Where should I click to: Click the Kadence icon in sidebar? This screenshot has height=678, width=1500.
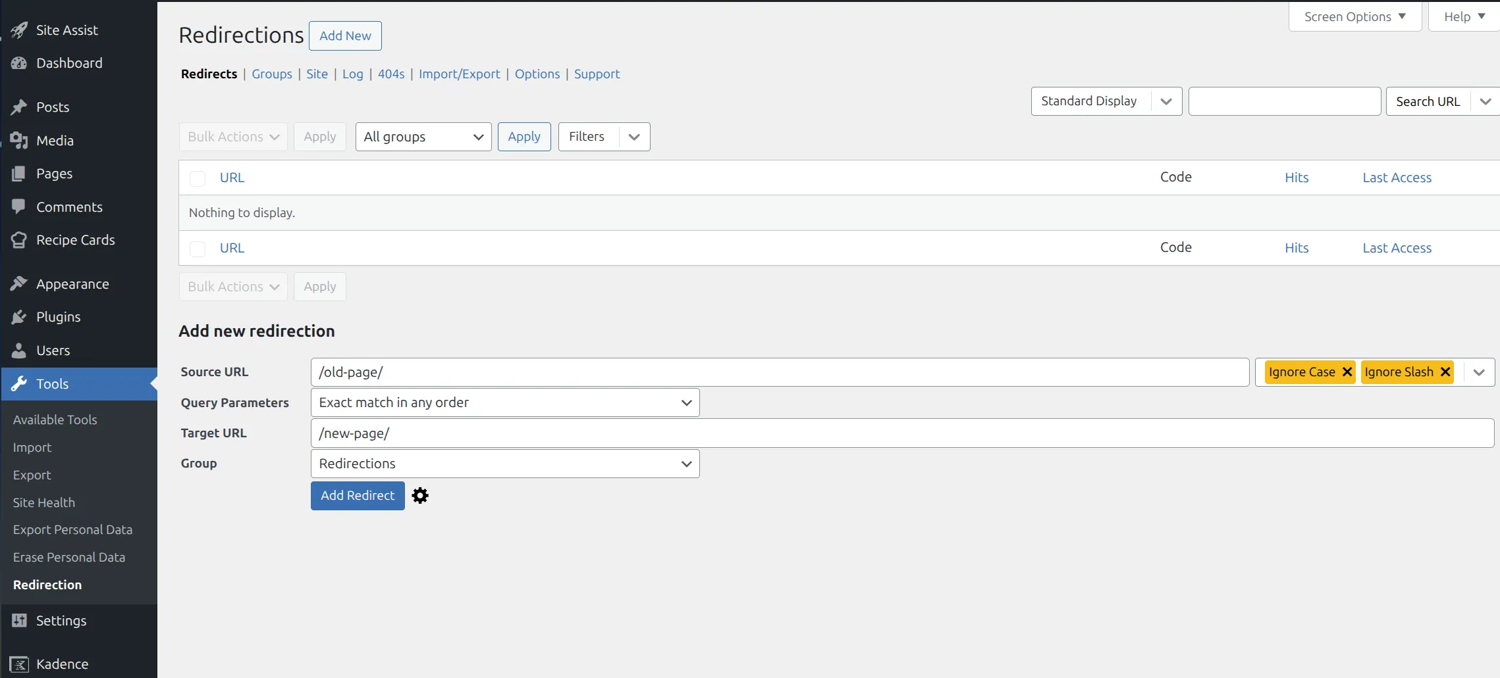click(x=19, y=664)
